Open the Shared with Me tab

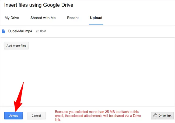[43, 18]
